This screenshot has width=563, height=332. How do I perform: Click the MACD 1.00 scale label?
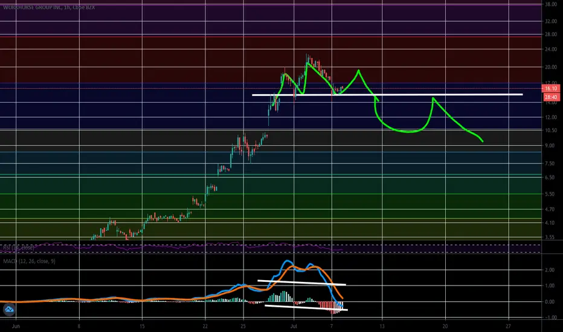[550, 286]
